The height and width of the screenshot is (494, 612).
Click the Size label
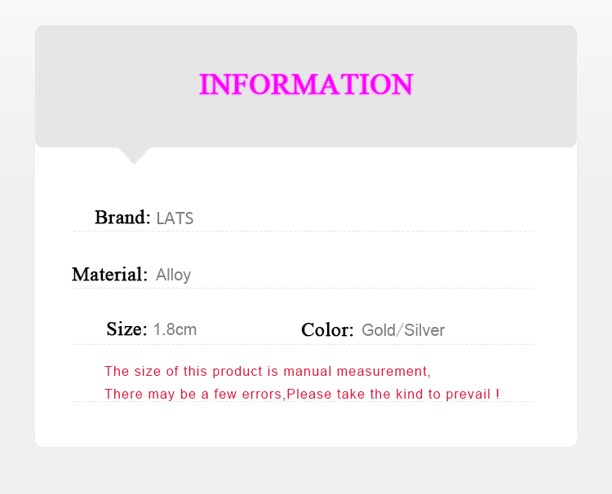pyautogui.click(x=126, y=329)
